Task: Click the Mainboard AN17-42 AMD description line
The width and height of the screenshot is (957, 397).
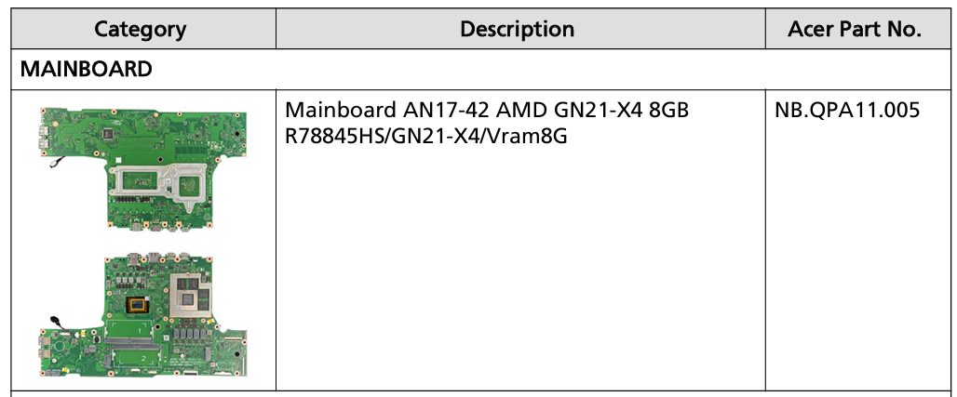Action: click(x=487, y=111)
